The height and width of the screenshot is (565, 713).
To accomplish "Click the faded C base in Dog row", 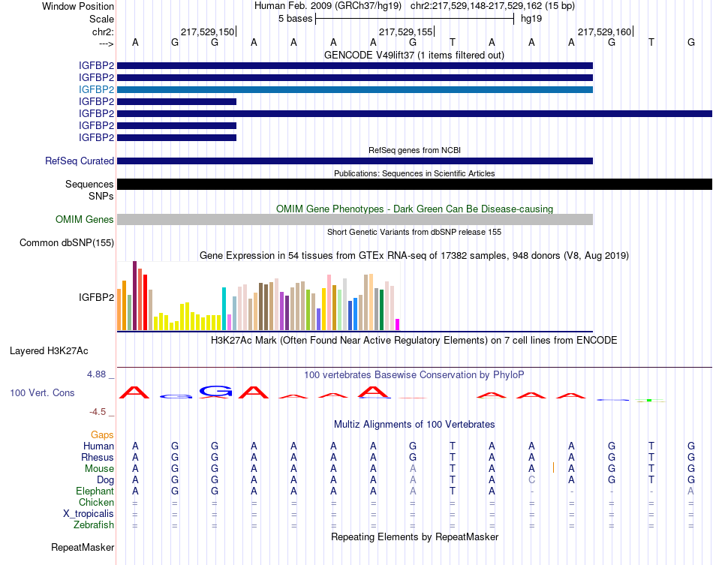I will point(531,480).
